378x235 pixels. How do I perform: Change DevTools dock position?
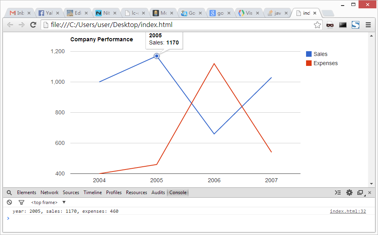360,193
